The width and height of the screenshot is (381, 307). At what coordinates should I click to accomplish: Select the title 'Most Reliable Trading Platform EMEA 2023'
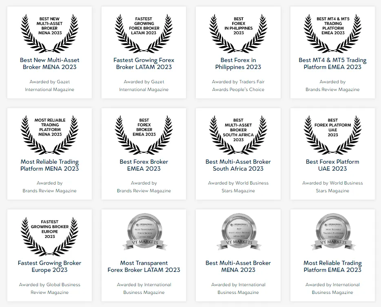(x=332, y=266)
